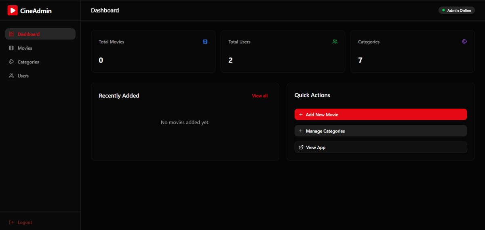485x230 pixels.
Task: Click the Dashboard grid icon in sidebar
Action: click(x=11, y=34)
